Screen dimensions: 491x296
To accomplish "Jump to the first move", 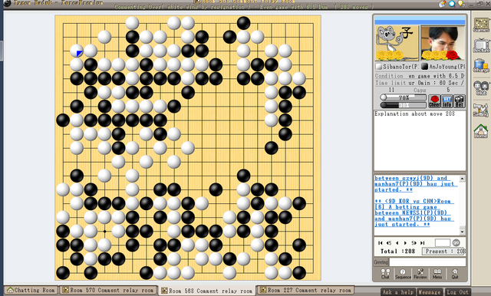I will pyautogui.click(x=381, y=243).
